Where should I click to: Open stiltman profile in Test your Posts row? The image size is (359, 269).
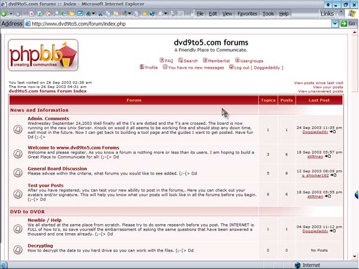pos(315,197)
